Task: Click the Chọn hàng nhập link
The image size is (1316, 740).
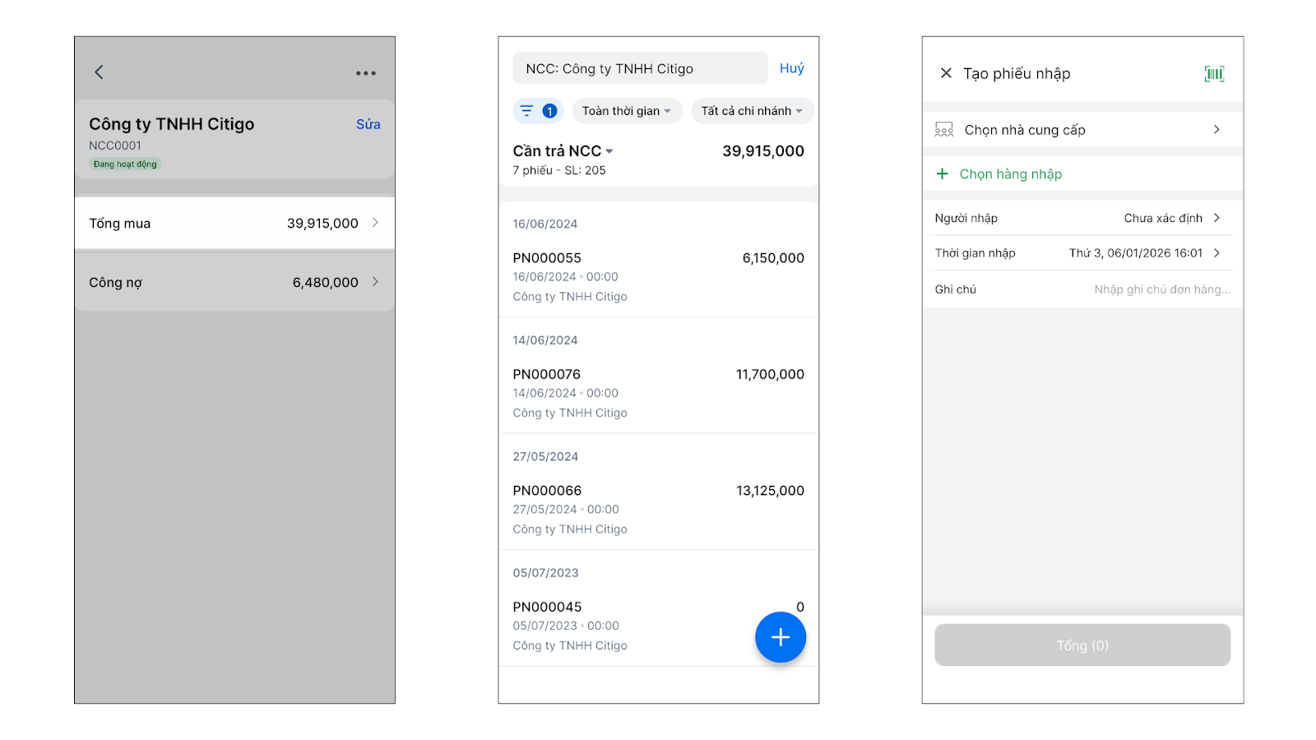Action: point(1011,174)
